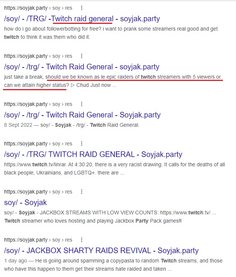Click the URL breadcrumb above the JACKBOX SHARTY RAIDS result
The image size is (236, 277).
point(38,240)
